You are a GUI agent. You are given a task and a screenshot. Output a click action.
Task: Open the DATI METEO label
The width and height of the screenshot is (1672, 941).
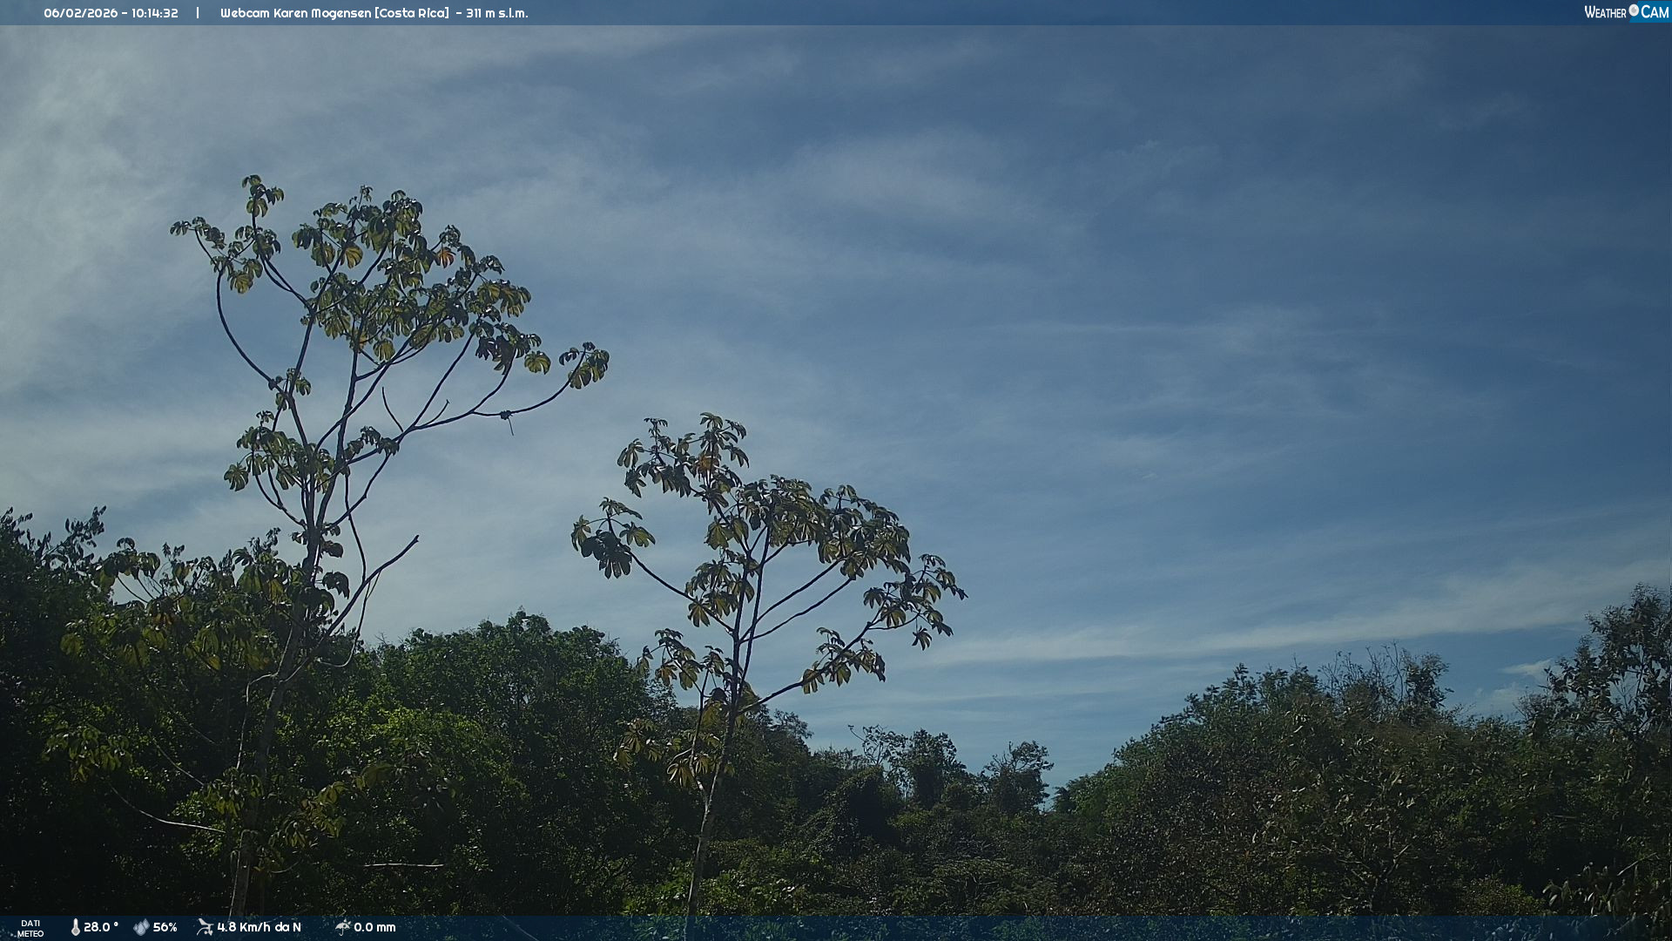pyautogui.click(x=30, y=928)
